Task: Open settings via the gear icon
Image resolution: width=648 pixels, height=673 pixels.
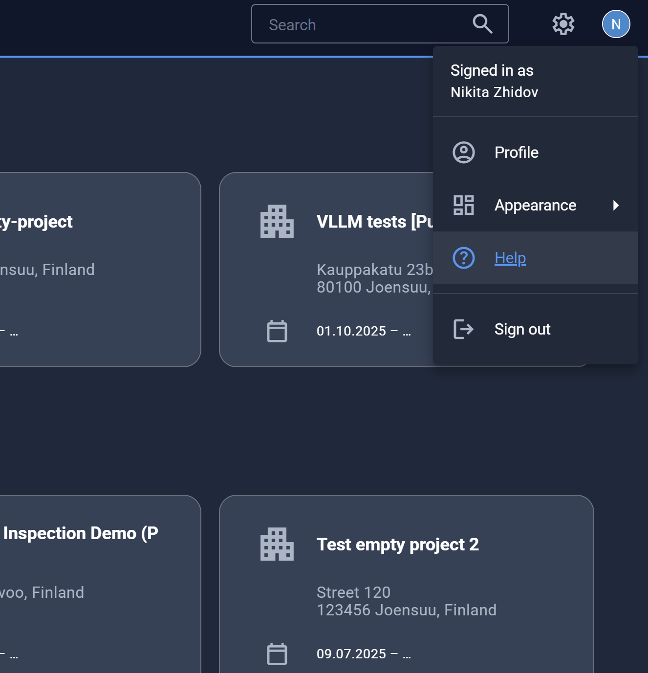Action: 563,24
